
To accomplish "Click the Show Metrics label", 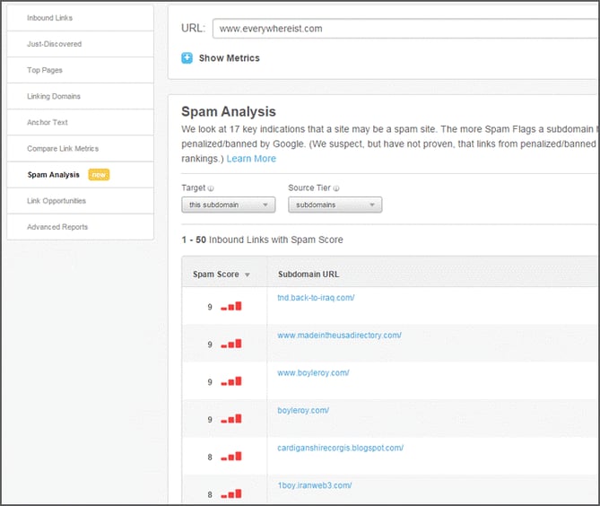I will 230,58.
